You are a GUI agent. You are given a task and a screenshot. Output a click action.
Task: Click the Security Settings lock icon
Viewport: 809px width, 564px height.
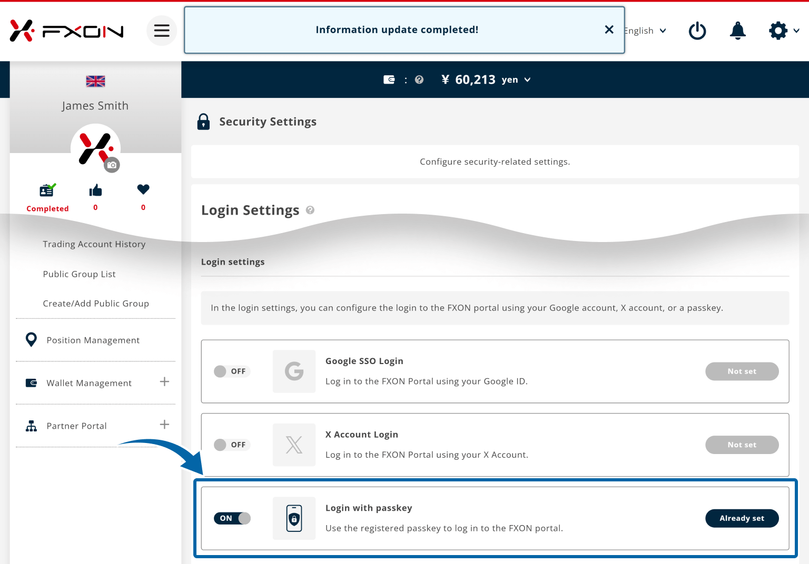tap(203, 122)
